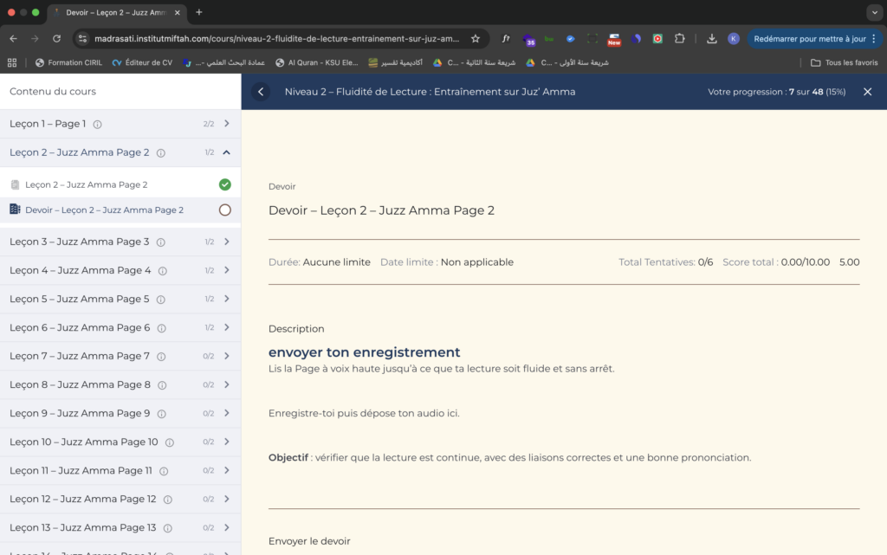The height and width of the screenshot is (555, 887).
Task: Click green checkmark of Leçon 2 lesson item
Action: click(225, 184)
